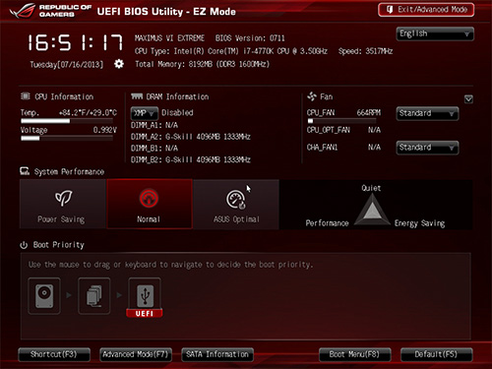The image size is (492, 369).
Task: Click the Power Saving leaf icon
Action: coord(63,198)
